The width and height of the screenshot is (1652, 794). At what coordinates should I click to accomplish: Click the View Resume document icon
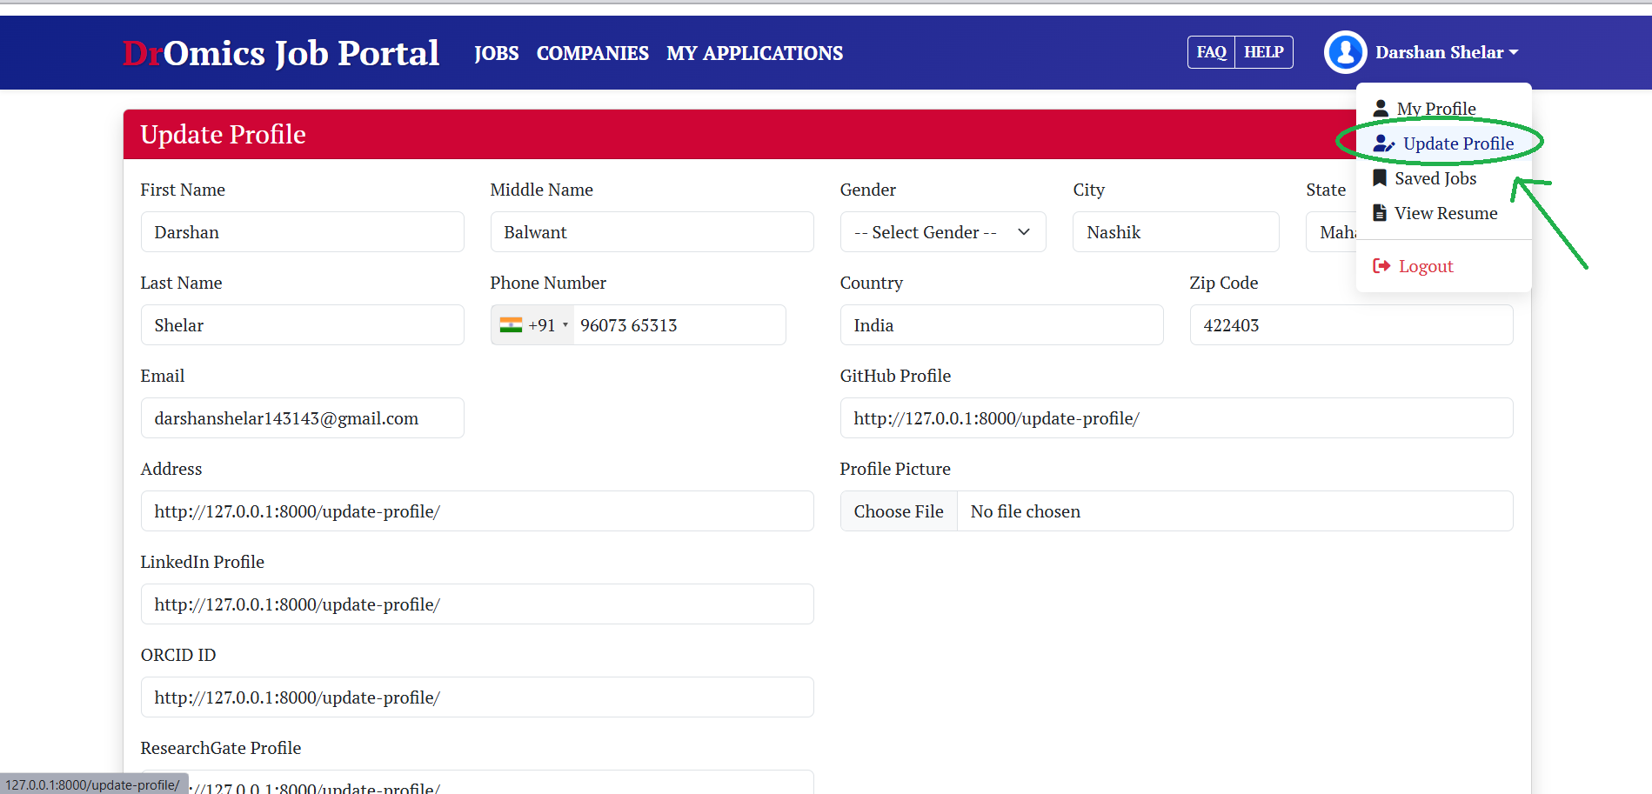(x=1380, y=213)
